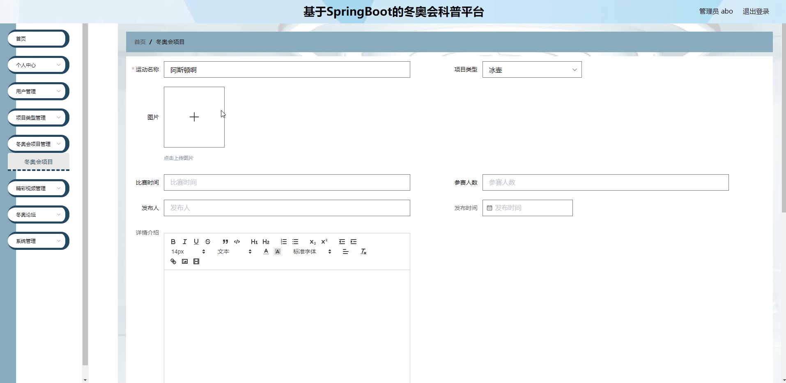Viewport: 786px width, 383px height.
Task: Start a bulleted list
Action: pos(295,242)
